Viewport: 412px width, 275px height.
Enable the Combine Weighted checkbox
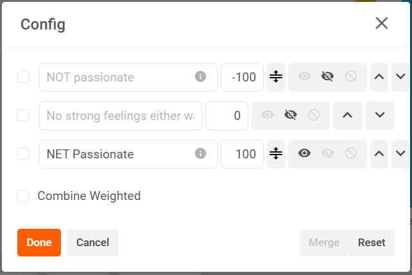(x=23, y=196)
